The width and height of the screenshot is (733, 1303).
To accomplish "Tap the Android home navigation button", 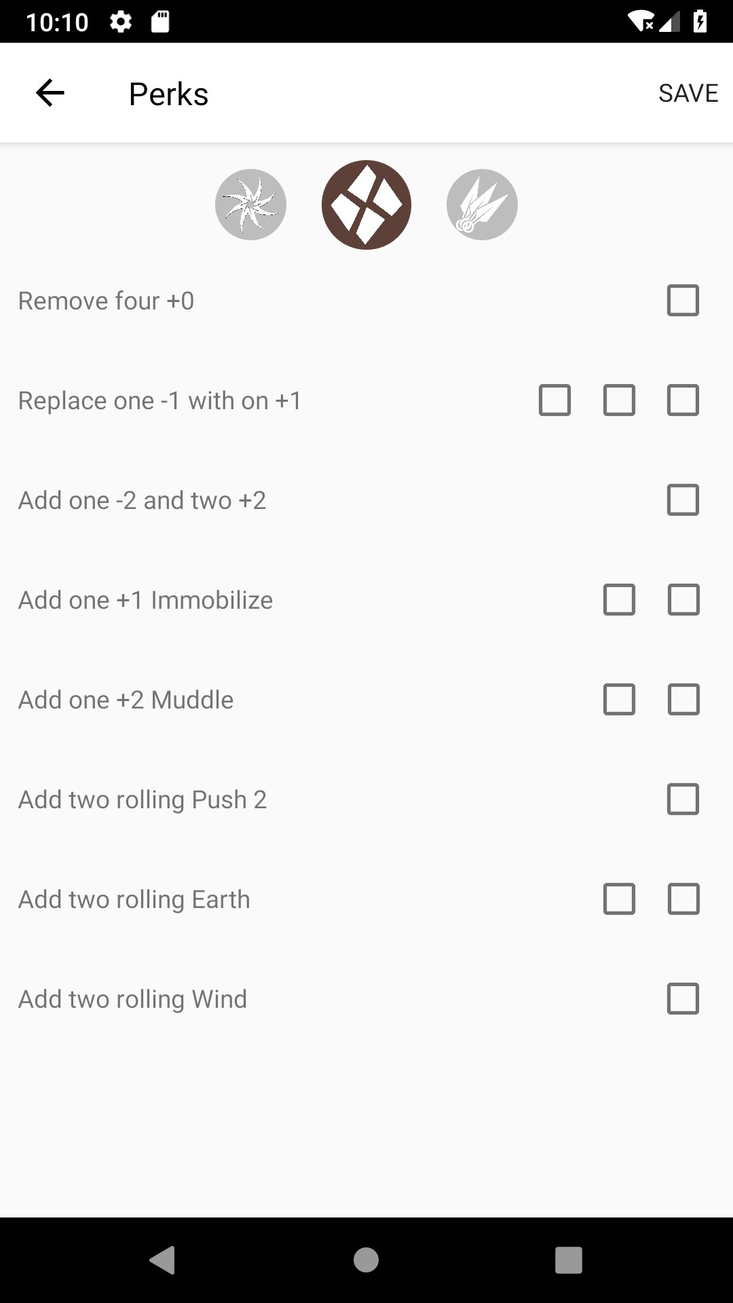I will click(x=366, y=1260).
